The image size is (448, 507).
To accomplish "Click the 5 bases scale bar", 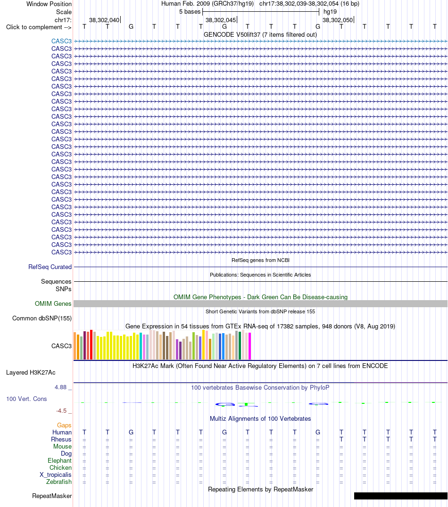I will coord(261,12).
